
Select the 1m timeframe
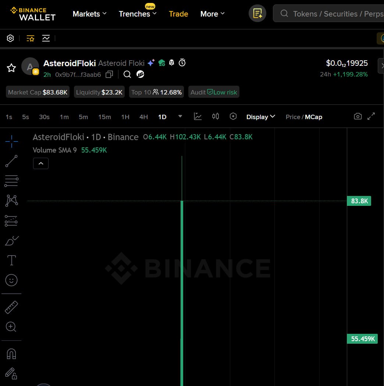coord(64,117)
